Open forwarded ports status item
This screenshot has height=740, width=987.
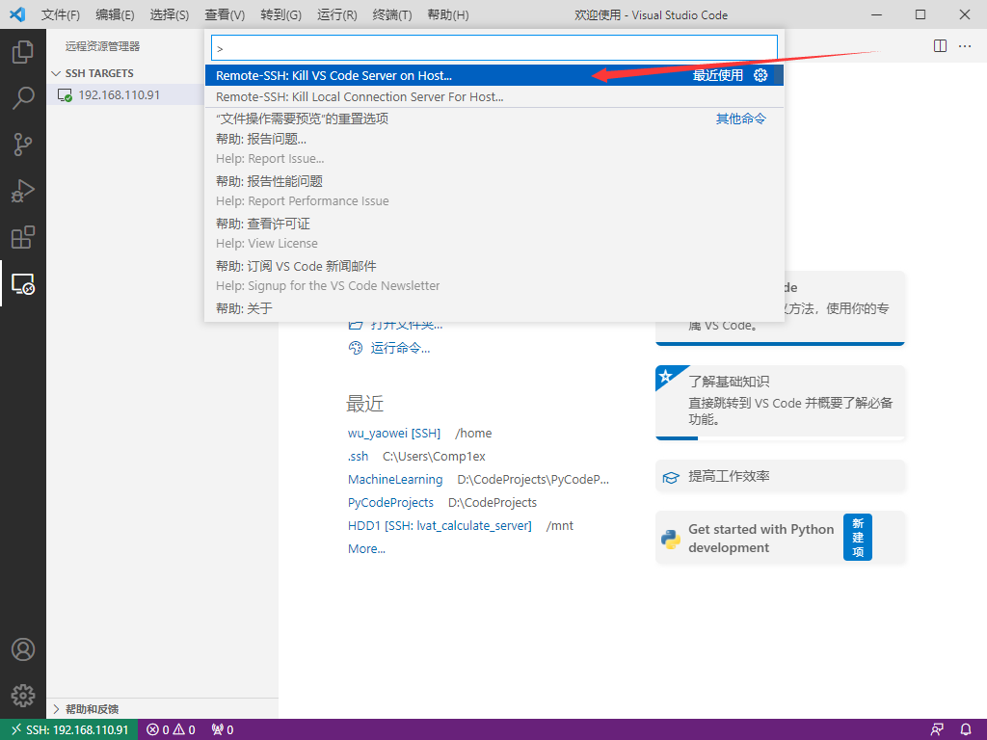(223, 729)
